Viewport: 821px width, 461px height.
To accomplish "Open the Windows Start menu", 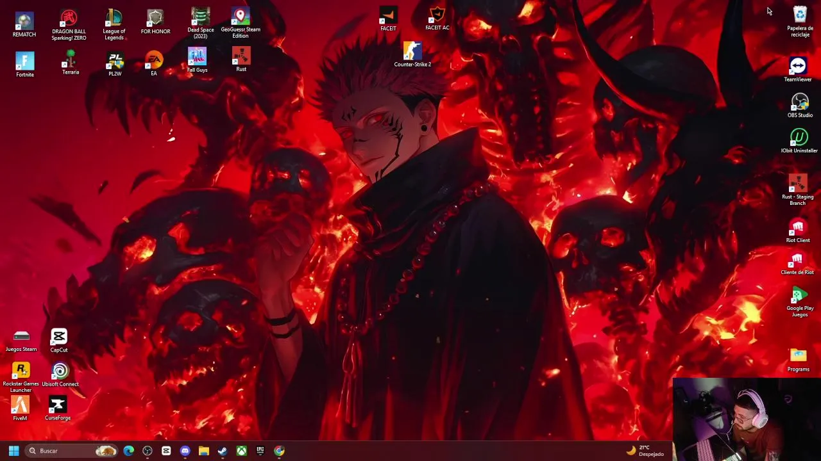I will click(x=13, y=451).
